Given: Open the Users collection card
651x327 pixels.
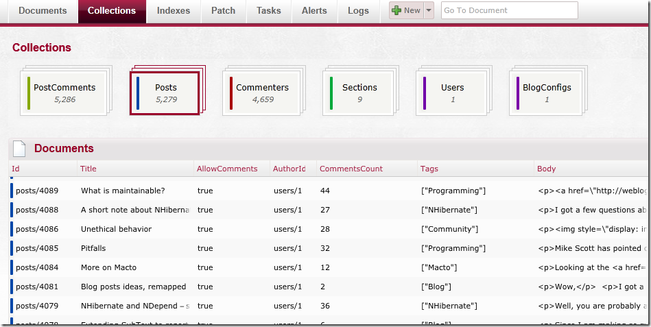Looking at the screenshot, I should point(451,93).
